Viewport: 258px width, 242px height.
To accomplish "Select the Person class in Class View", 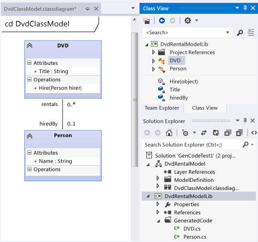I will [178, 69].
